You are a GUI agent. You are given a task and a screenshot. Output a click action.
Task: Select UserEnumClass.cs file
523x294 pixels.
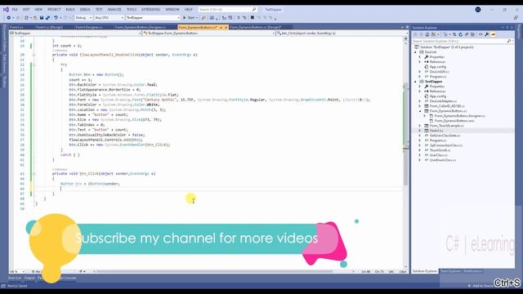point(442,160)
